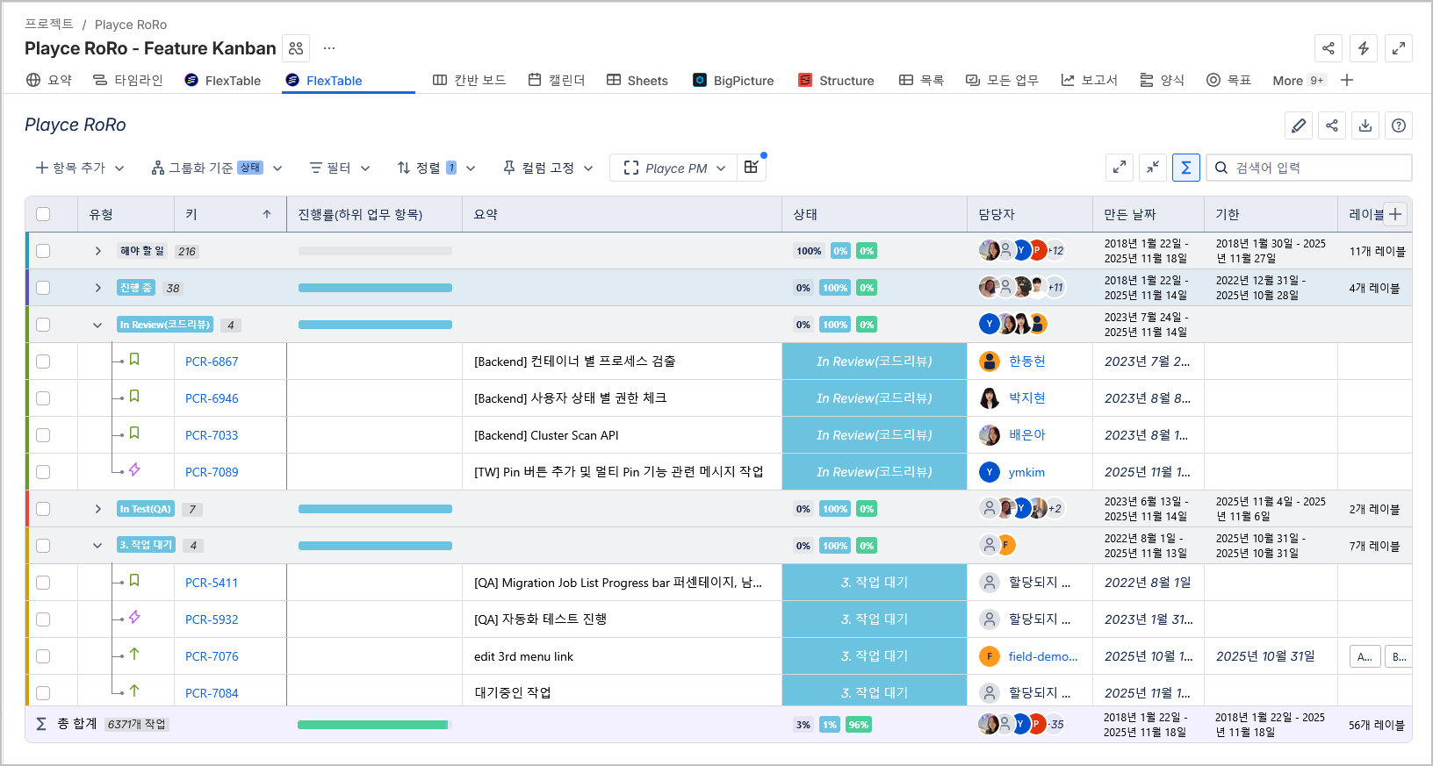Click the download export icon
1433x766 pixels.
click(x=1365, y=125)
